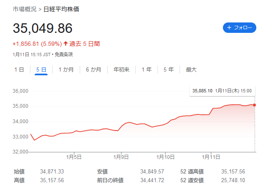Click the 1月11日 x-axis label

pyautogui.click(x=211, y=157)
